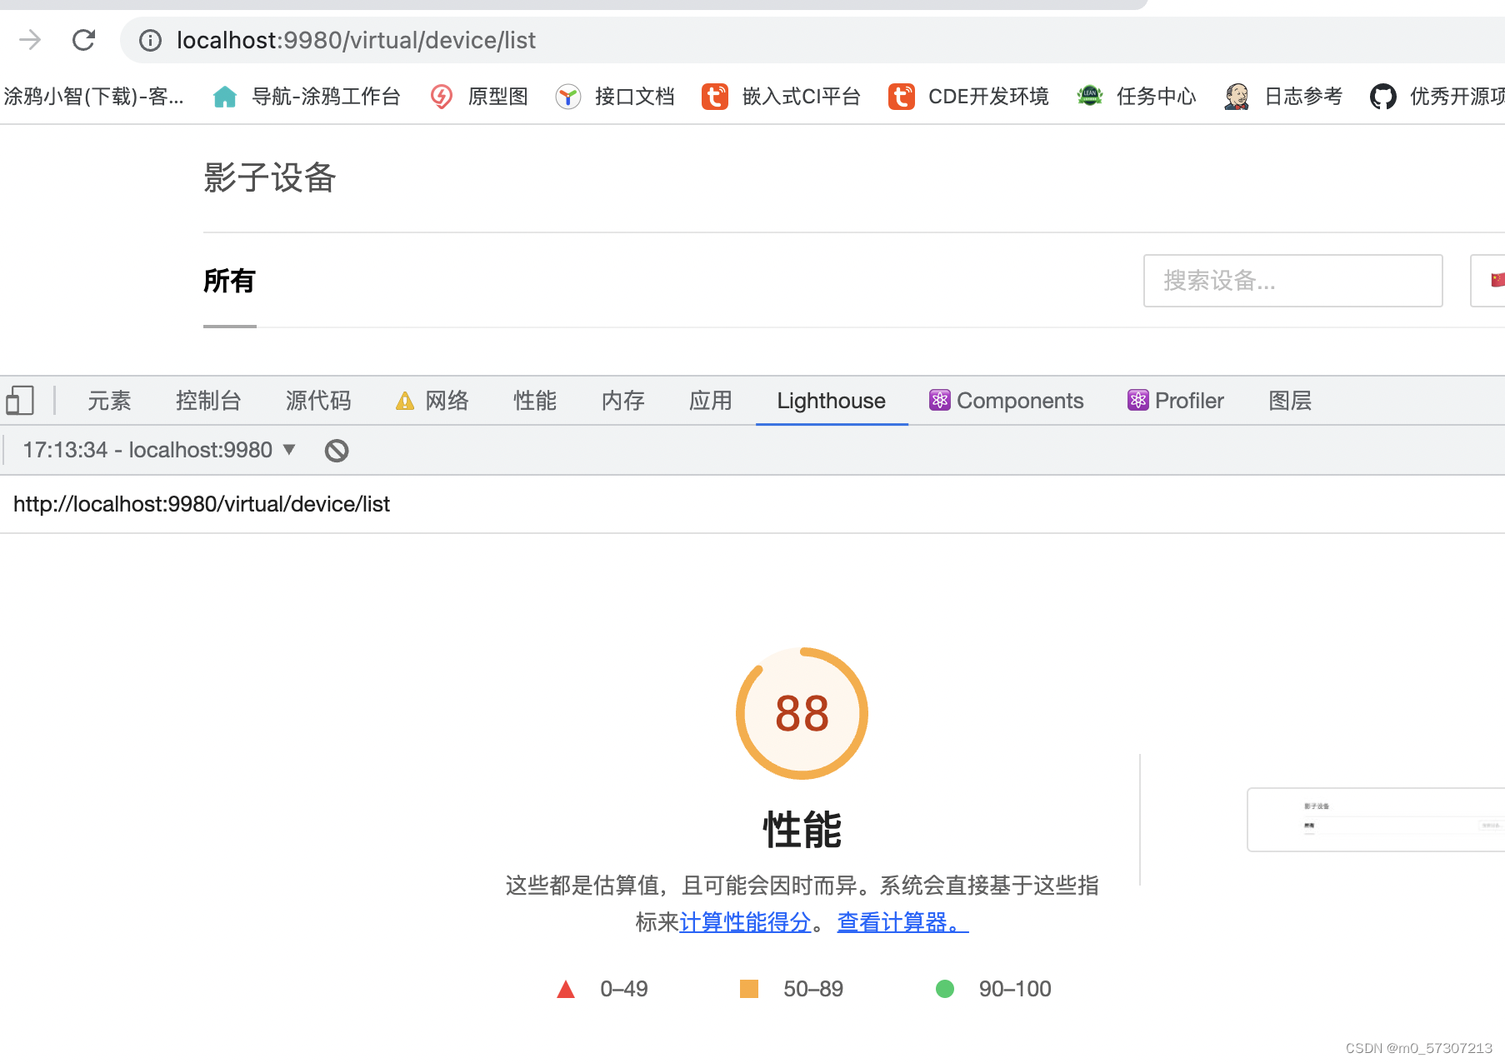The width and height of the screenshot is (1505, 1063).
Task: Click the address bar URL localhost:9980
Action: 356,40
